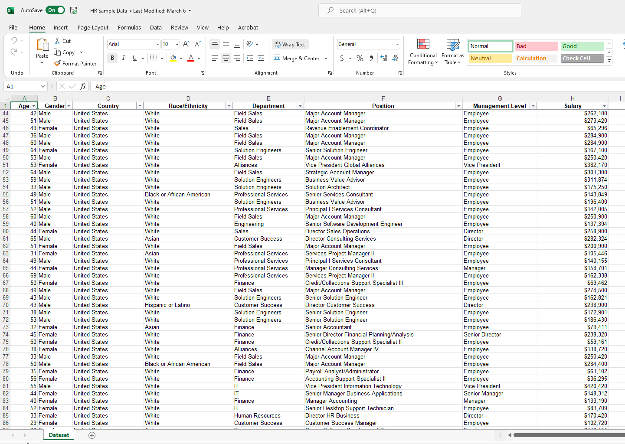Click the Undo arrow icon
The image size is (625, 444).
point(14,41)
